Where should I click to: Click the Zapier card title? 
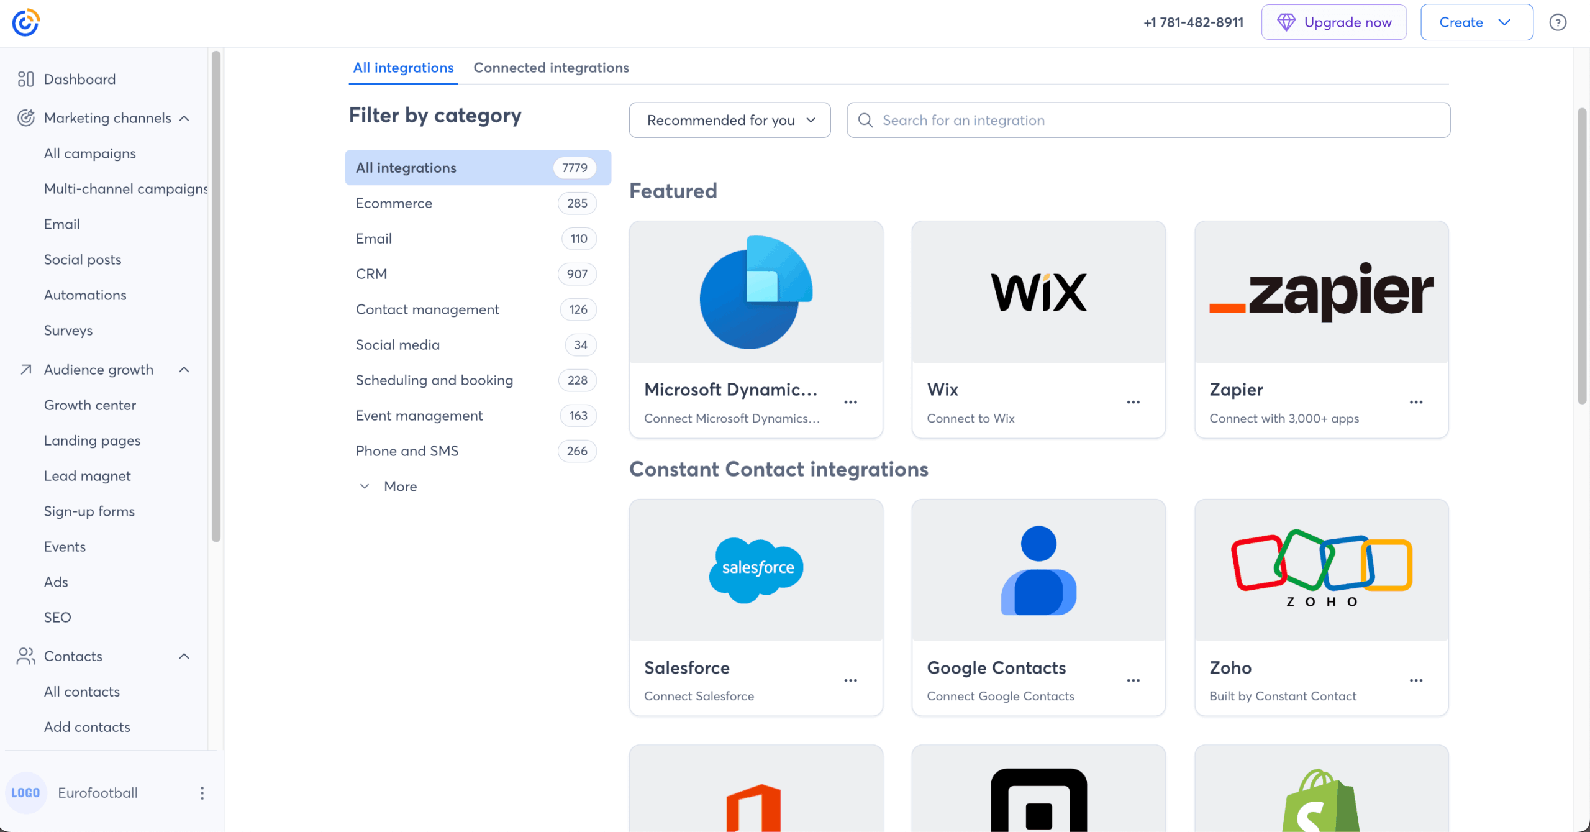1236,390
